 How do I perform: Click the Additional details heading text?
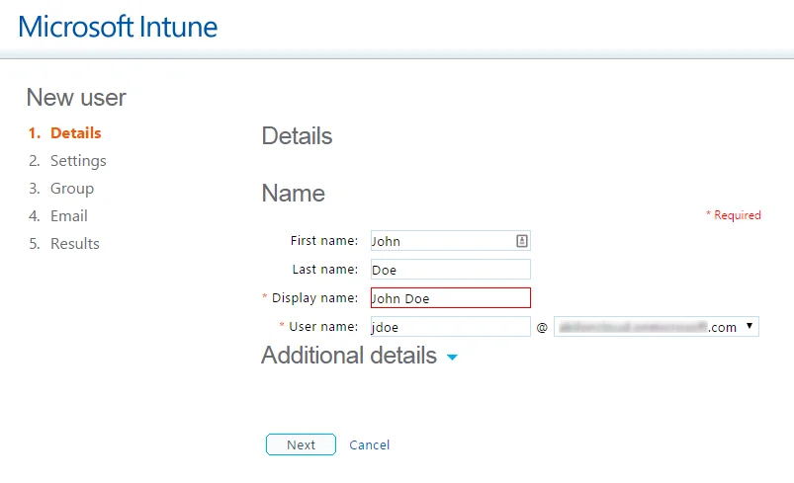click(349, 355)
